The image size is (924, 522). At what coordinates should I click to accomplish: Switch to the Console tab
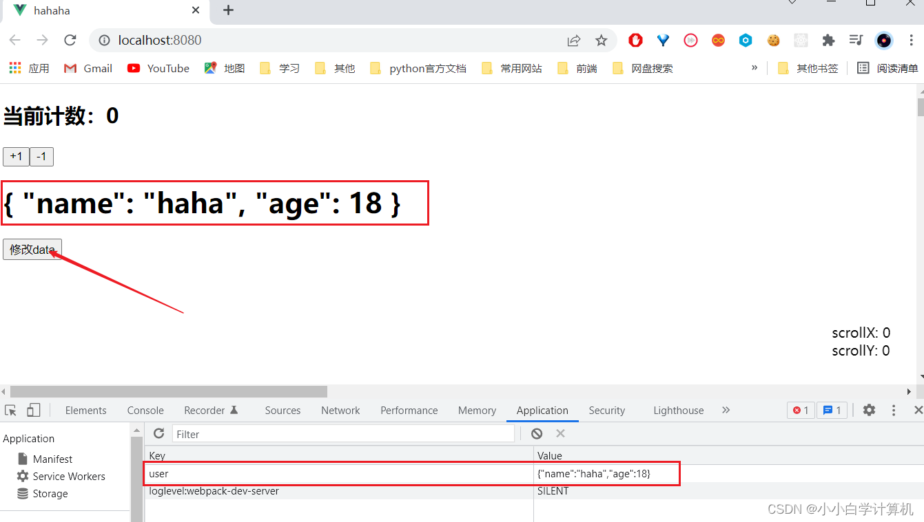(x=145, y=410)
